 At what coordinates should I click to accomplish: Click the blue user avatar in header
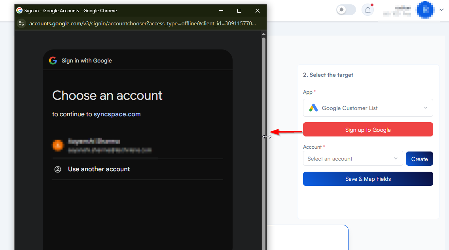(x=425, y=10)
